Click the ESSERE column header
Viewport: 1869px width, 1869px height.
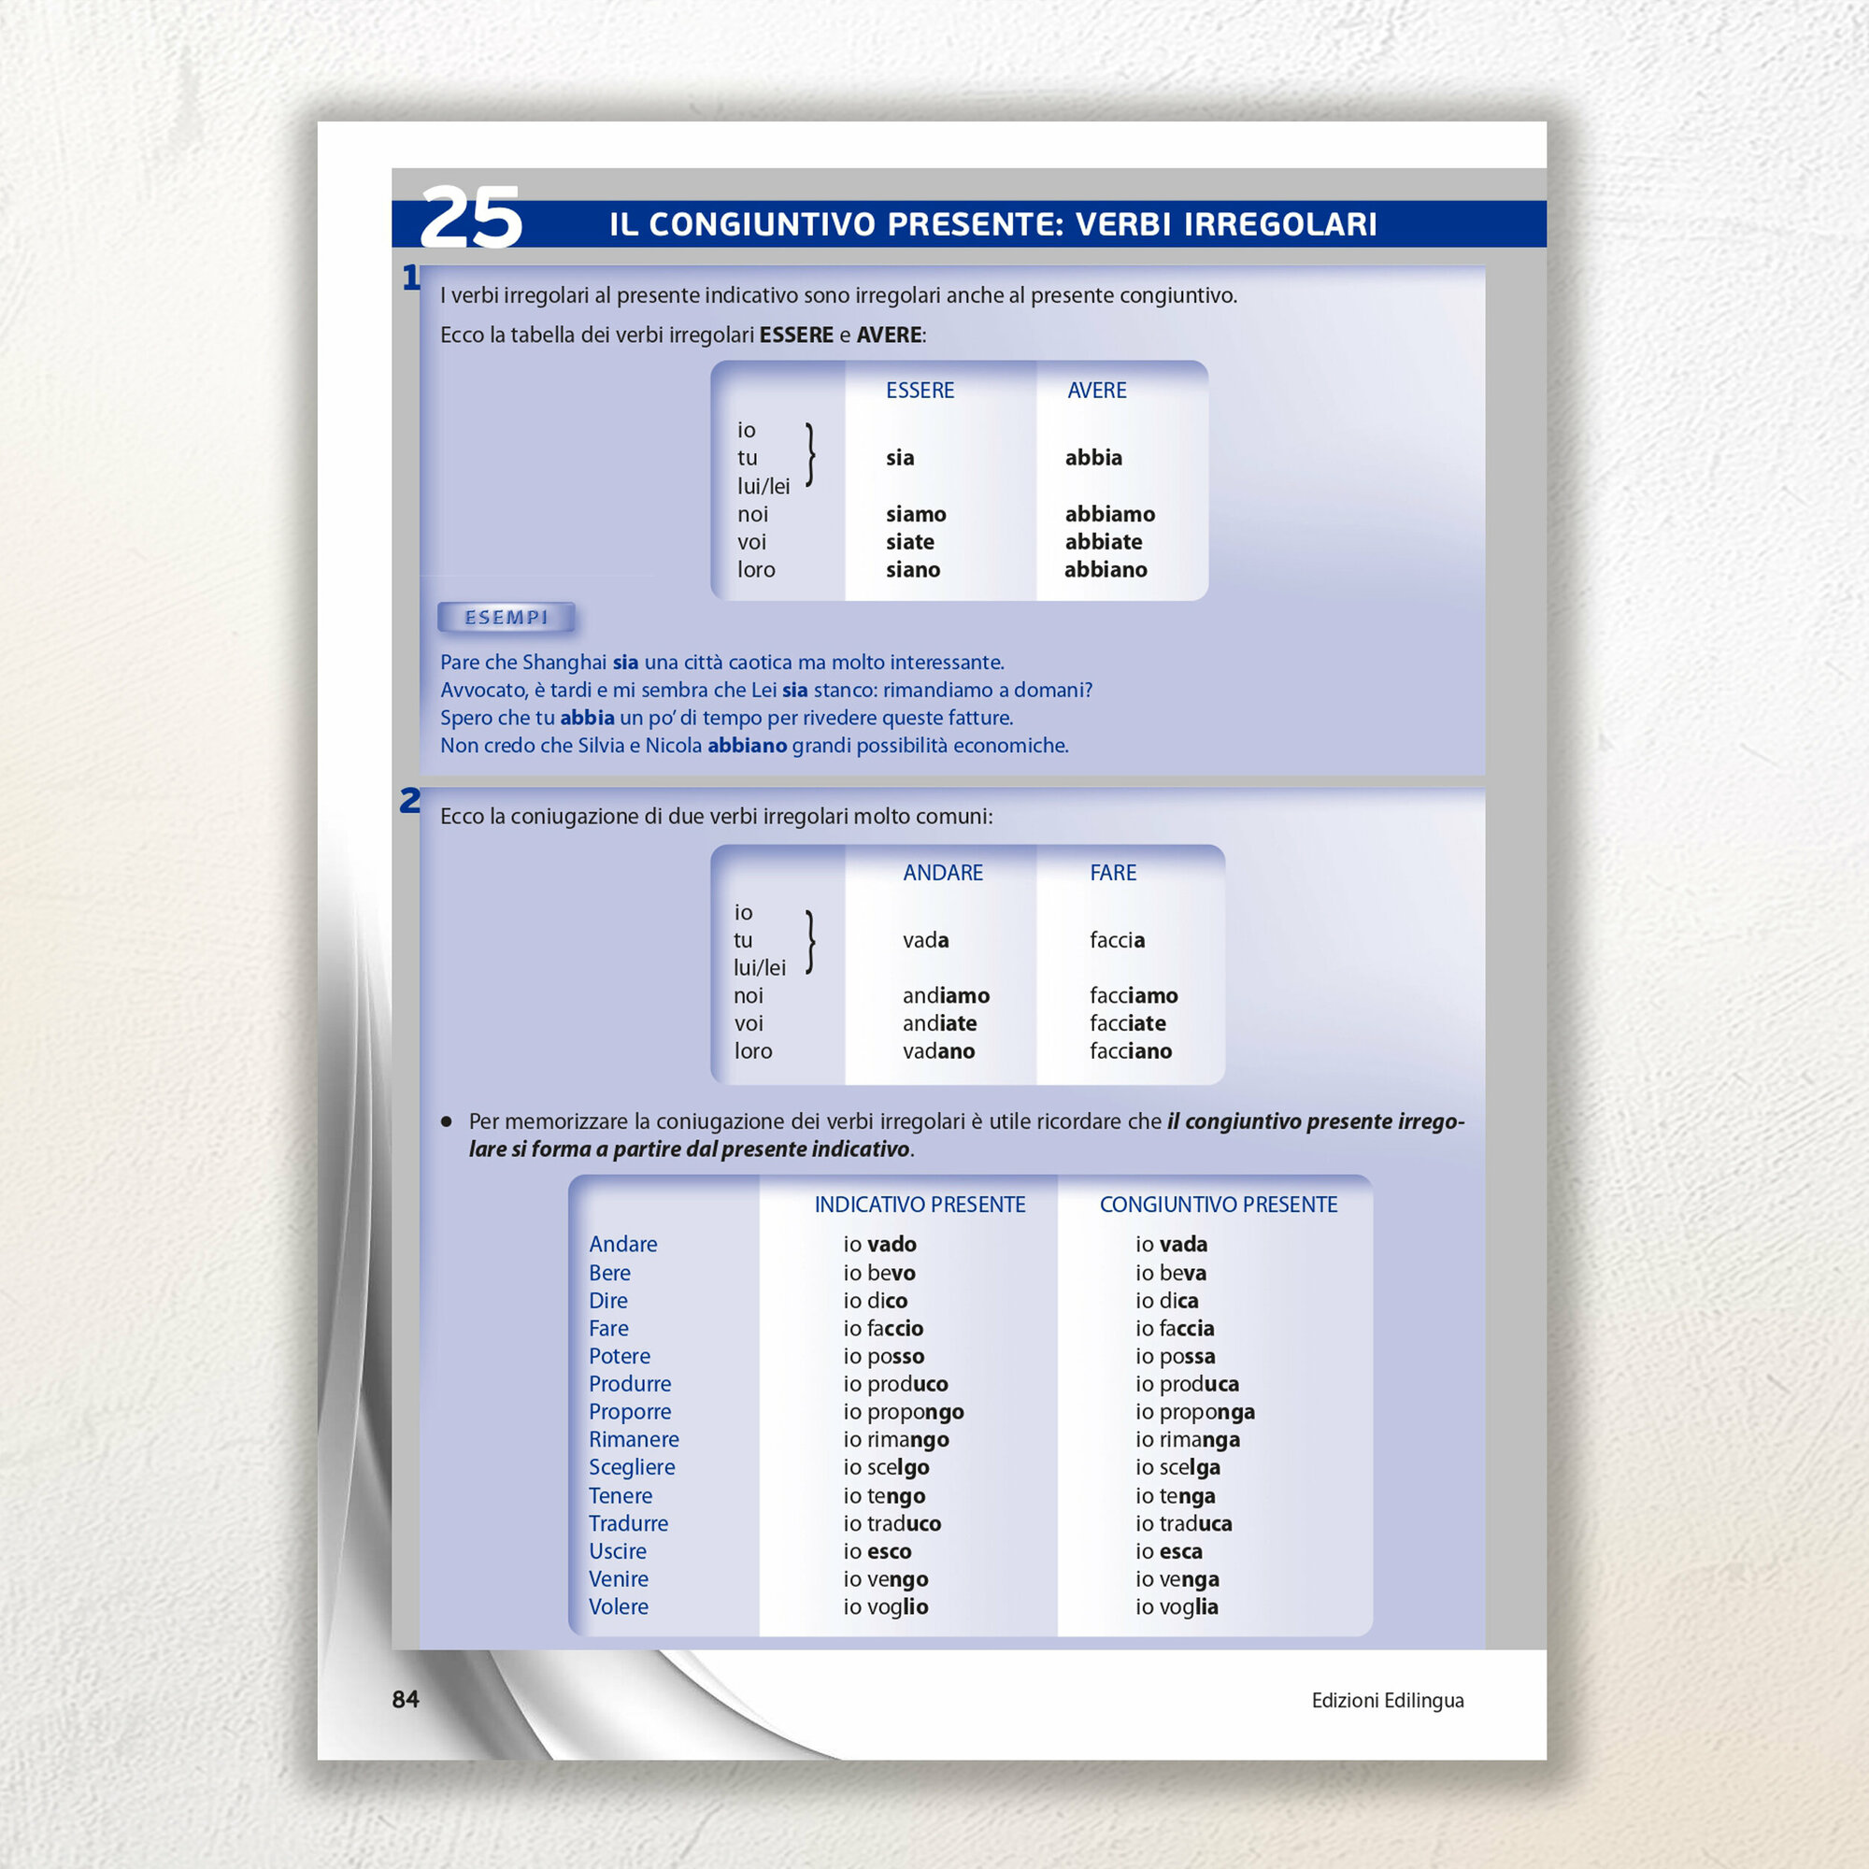point(919,390)
